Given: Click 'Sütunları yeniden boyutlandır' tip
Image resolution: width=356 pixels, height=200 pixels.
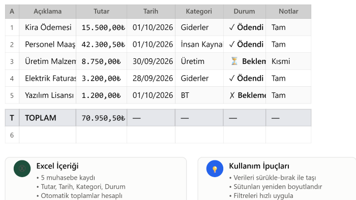Looking at the screenshot, I should (x=276, y=187).
